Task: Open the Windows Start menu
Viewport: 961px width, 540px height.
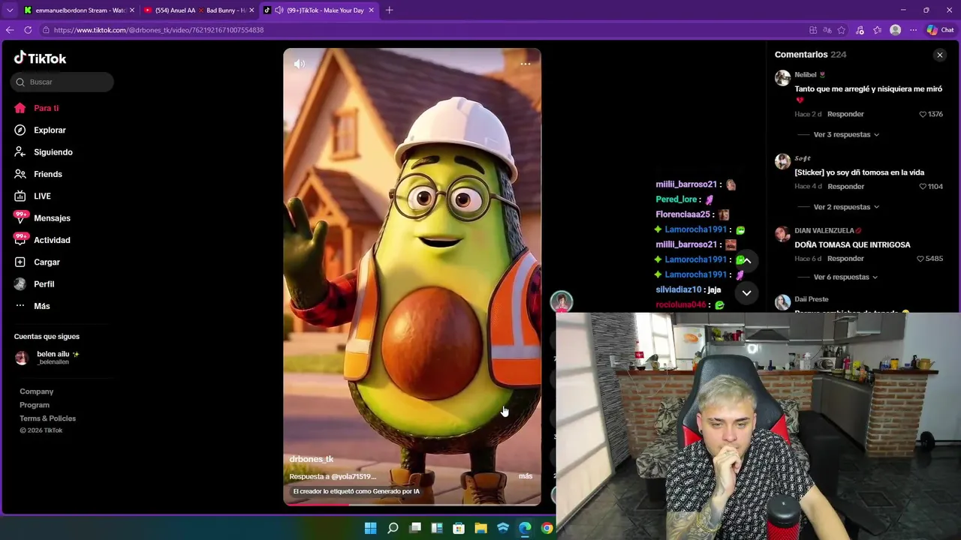Action: pos(370,528)
